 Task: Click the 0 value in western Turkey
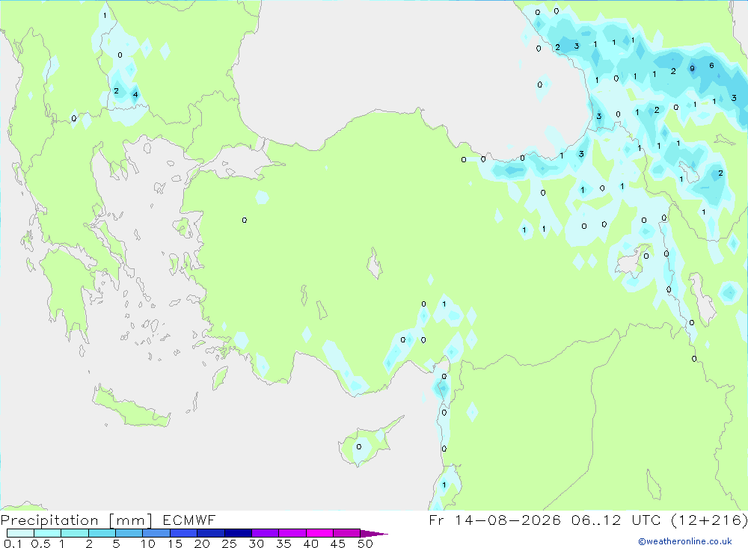245,221
